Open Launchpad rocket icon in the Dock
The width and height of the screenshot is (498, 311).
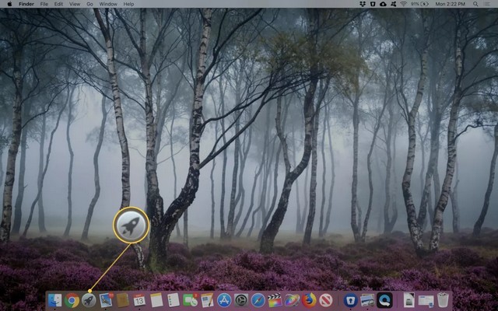click(89, 300)
